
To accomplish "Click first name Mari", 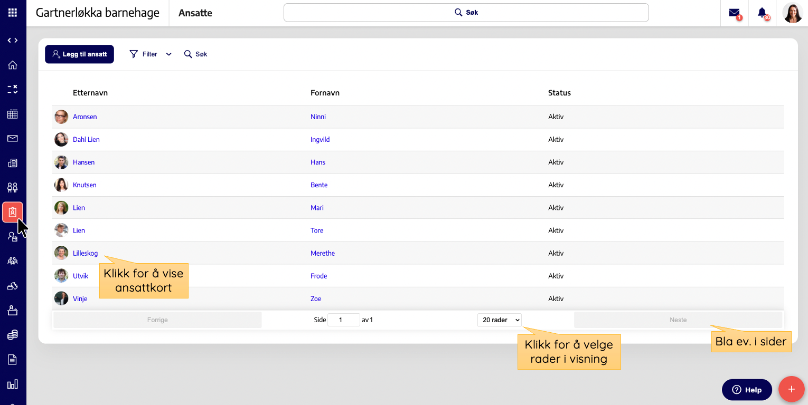I will point(317,207).
